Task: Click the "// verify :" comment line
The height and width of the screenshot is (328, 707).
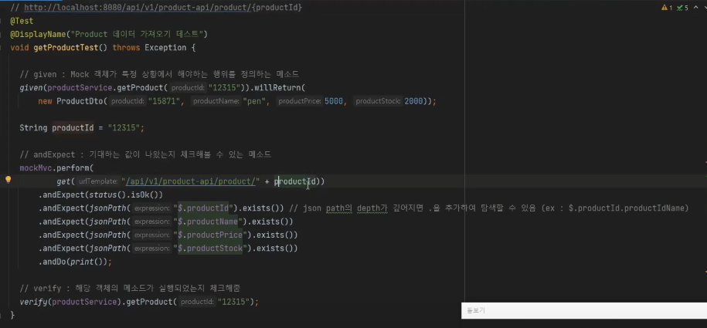Action: tap(131, 289)
